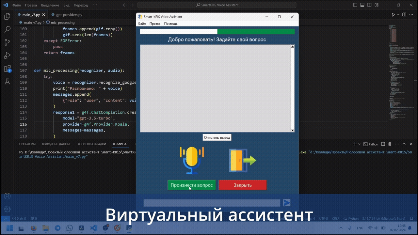This screenshot has width=418, height=235.
Task: Go forward with the VS Code navigation arrow
Action: click(x=132, y=5)
